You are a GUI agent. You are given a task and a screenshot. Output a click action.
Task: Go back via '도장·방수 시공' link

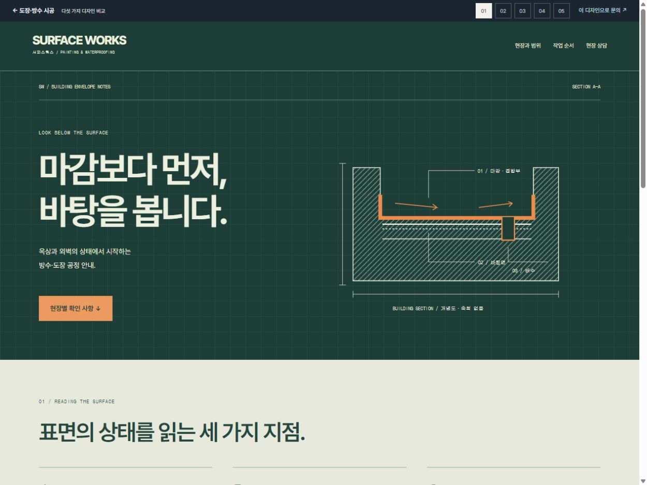pyautogui.click(x=33, y=10)
